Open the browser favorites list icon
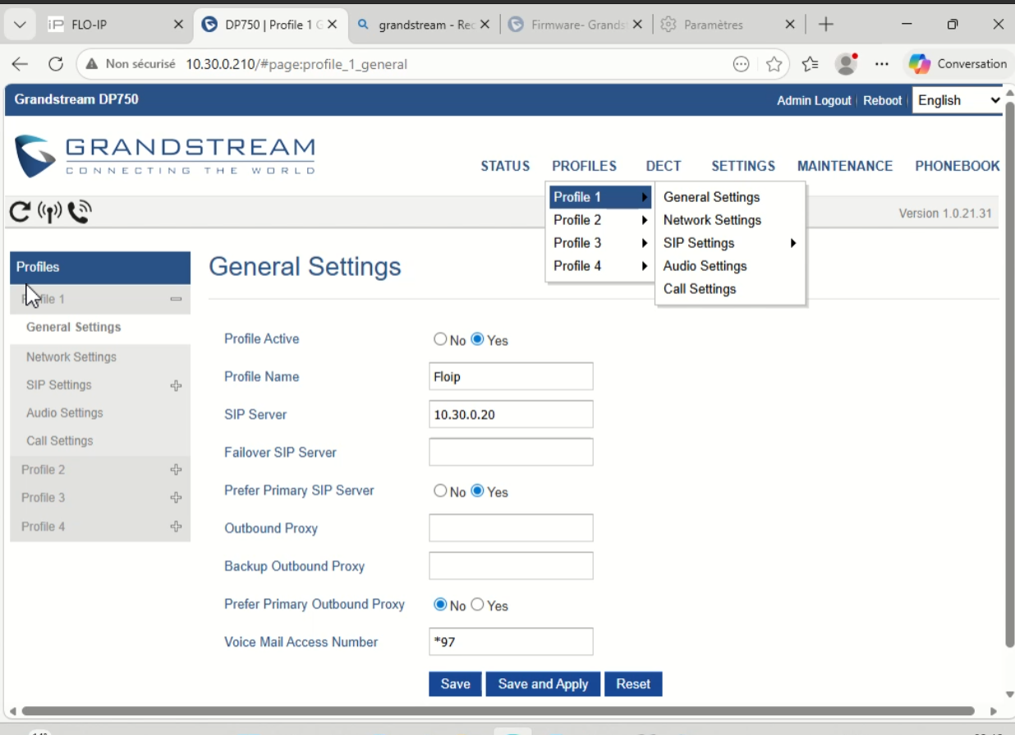The width and height of the screenshot is (1015, 735). coord(811,64)
